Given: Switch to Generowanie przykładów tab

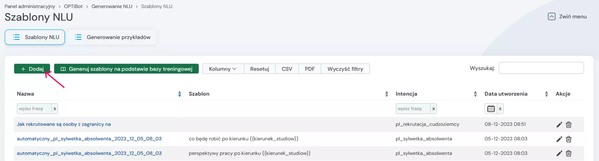Looking at the screenshot, I should click(112, 37).
